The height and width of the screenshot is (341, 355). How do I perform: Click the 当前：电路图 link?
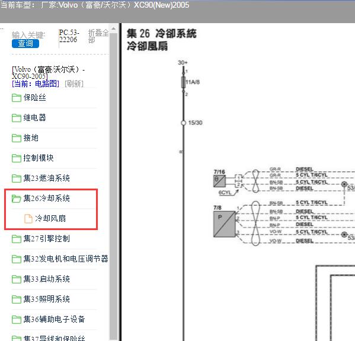(36, 84)
